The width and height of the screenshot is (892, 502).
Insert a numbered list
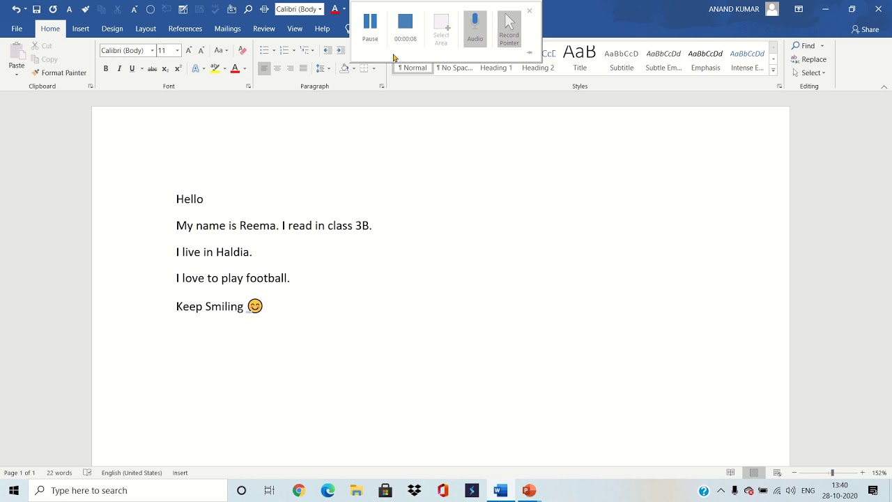284,50
